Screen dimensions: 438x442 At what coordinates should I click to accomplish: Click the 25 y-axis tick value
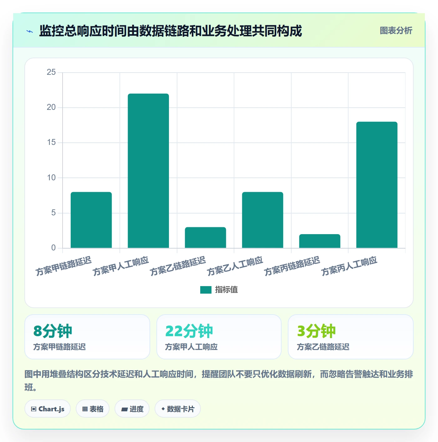[51, 72]
